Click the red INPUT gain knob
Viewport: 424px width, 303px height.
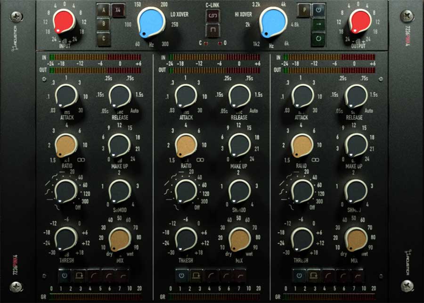click(x=65, y=22)
